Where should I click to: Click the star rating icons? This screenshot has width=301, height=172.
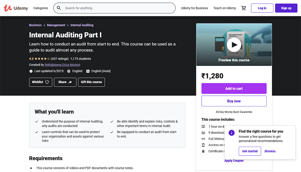click(x=42, y=59)
